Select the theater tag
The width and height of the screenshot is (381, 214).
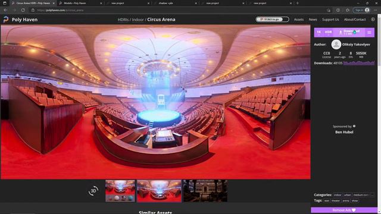(336, 201)
